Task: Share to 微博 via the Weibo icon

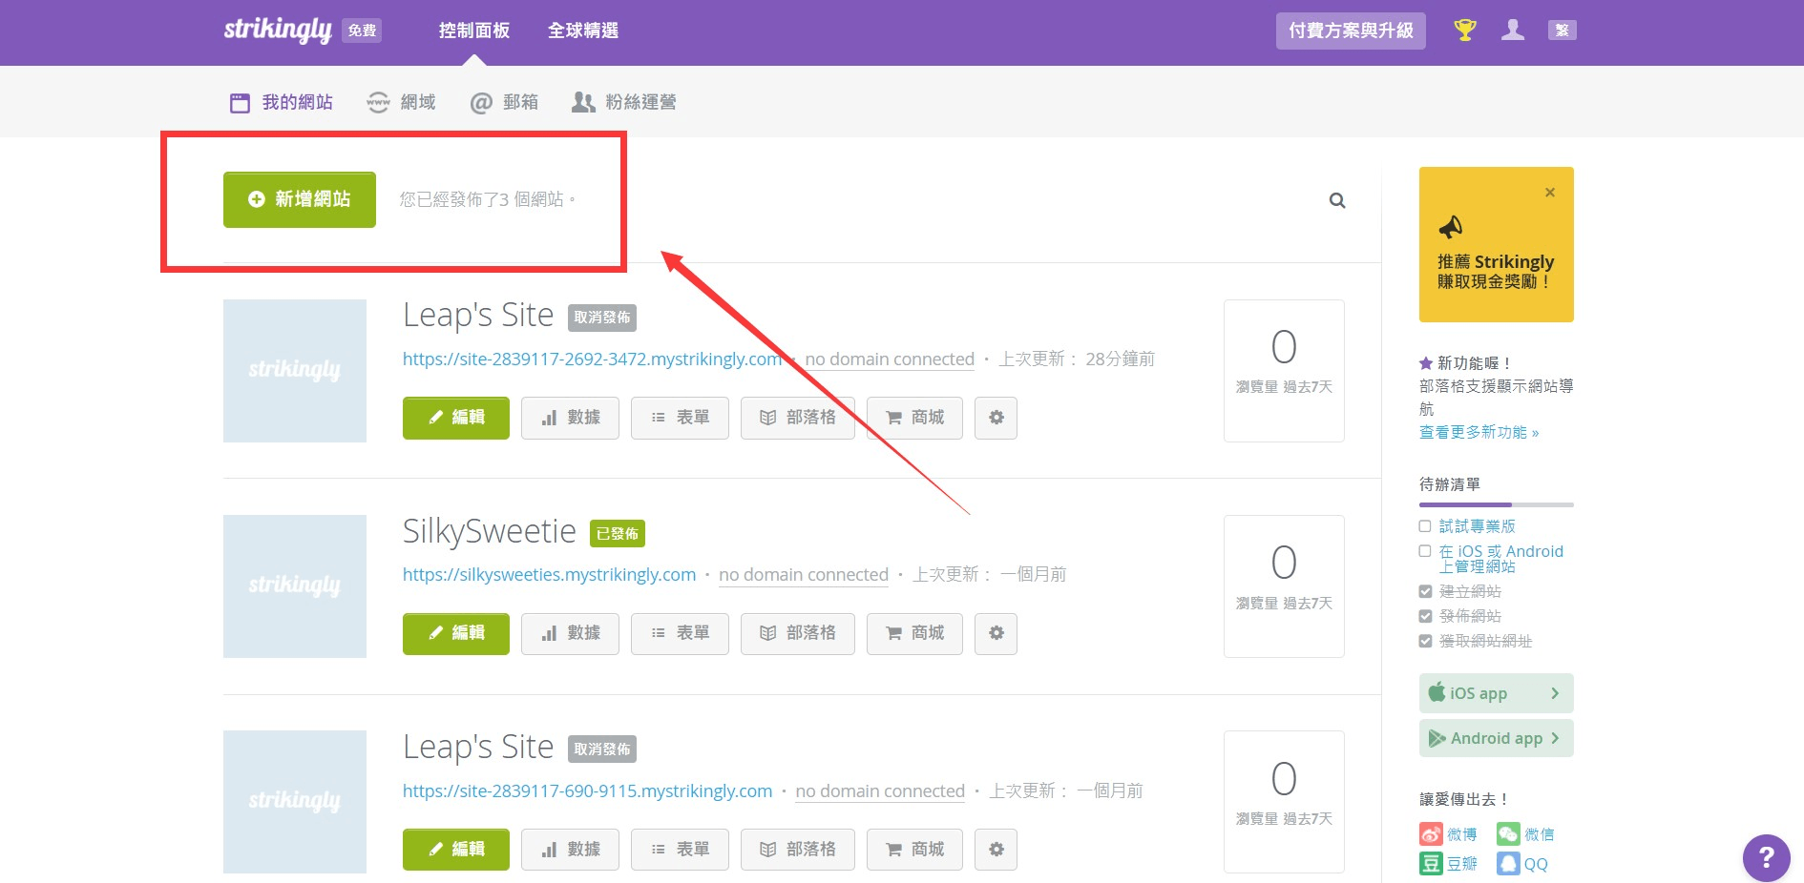Action: pyautogui.click(x=1431, y=833)
